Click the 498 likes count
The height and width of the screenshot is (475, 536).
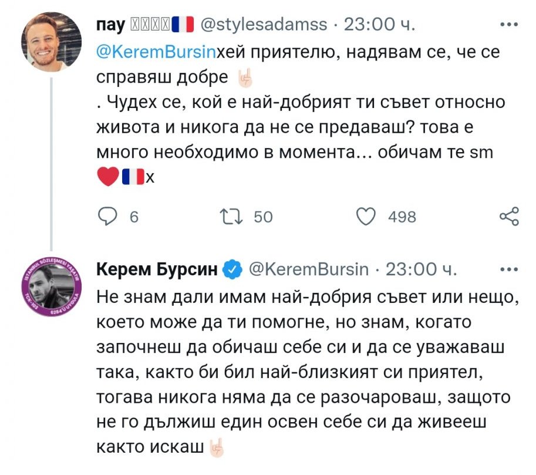click(x=402, y=217)
